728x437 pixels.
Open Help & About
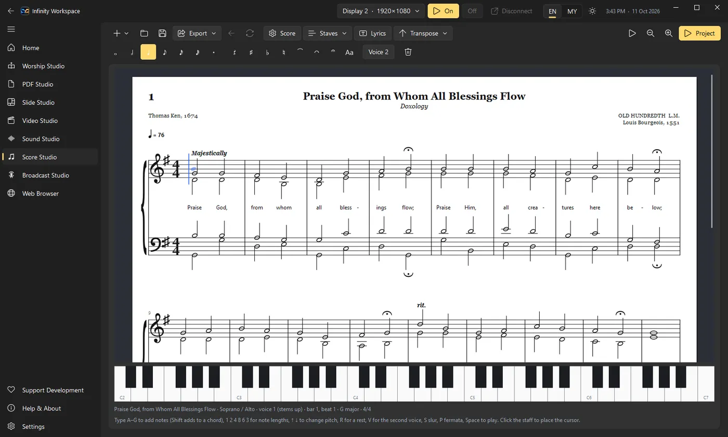coord(49,408)
